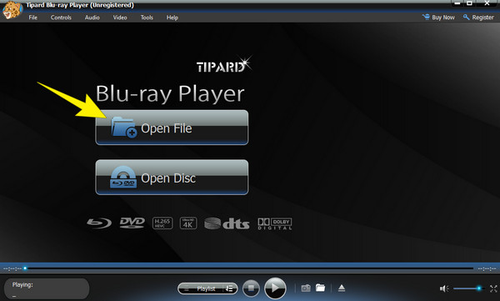Screen dimensions: 500x301
Task: Start playback with the play button
Action: 275,288
